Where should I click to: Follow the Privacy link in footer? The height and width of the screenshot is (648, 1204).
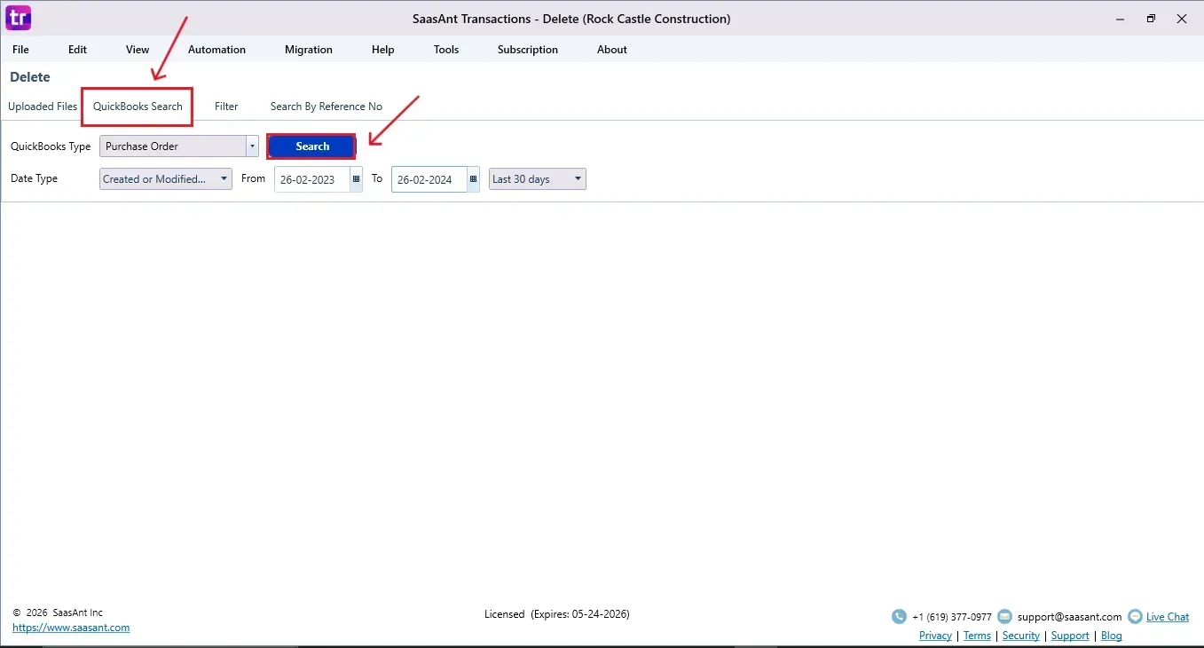[x=935, y=636]
